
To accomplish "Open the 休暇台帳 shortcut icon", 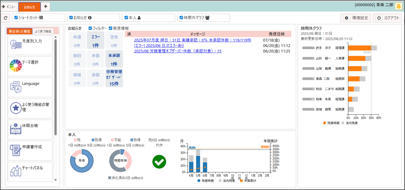I will (16, 129).
